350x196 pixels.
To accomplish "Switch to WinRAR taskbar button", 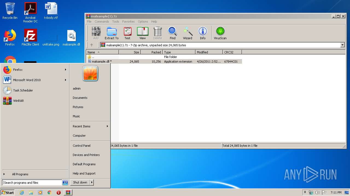I will pos(68,192).
